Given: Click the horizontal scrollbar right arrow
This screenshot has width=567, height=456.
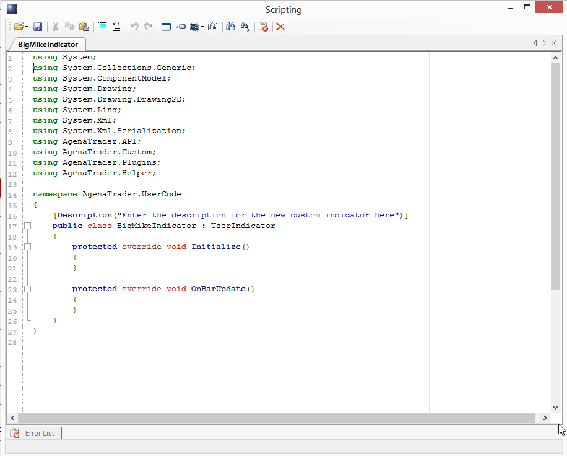Looking at the screenshot, I should pyautogui.click(x=545, y=418).
